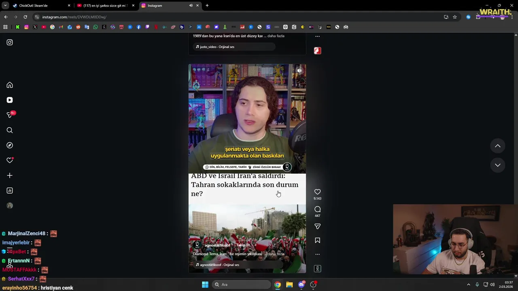Open the X bookmark in the bookmarks bar
Image resolution: width=518 pixels, height=291 pixels.
point(35,27)
